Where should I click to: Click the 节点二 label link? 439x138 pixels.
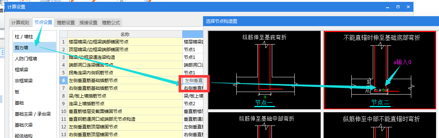pos(381,103)
